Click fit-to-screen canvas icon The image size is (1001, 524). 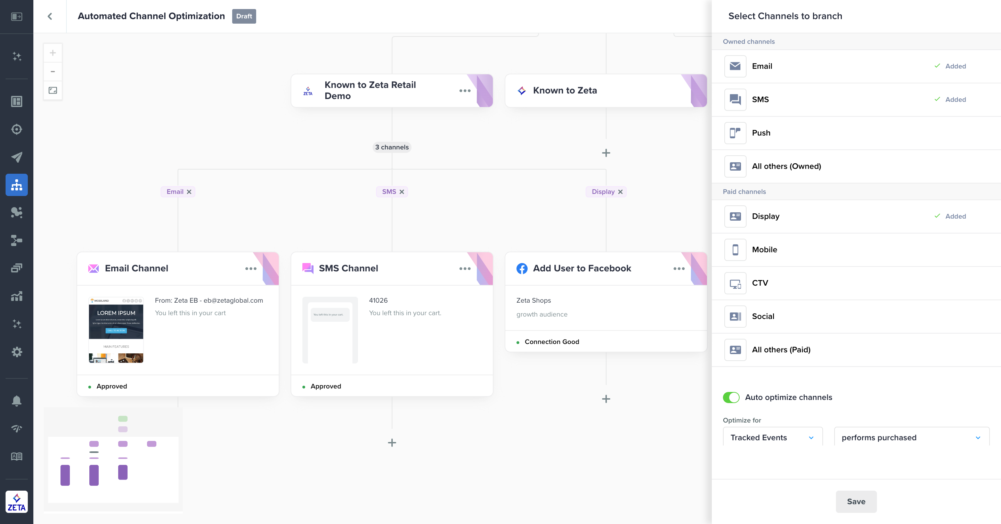tap(53, 90)
